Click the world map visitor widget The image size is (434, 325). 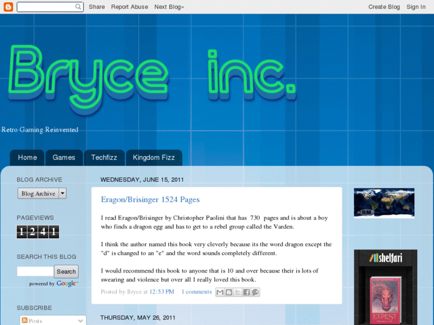click(x=384, y=203)
